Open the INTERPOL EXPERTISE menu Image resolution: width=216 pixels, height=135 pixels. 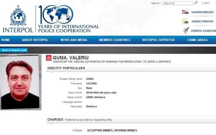(159, 40)
